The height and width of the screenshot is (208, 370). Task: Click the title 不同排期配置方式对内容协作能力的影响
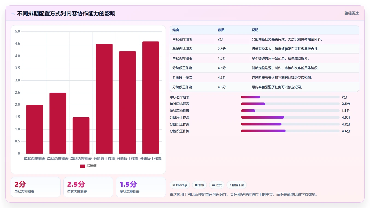(66, 13)
